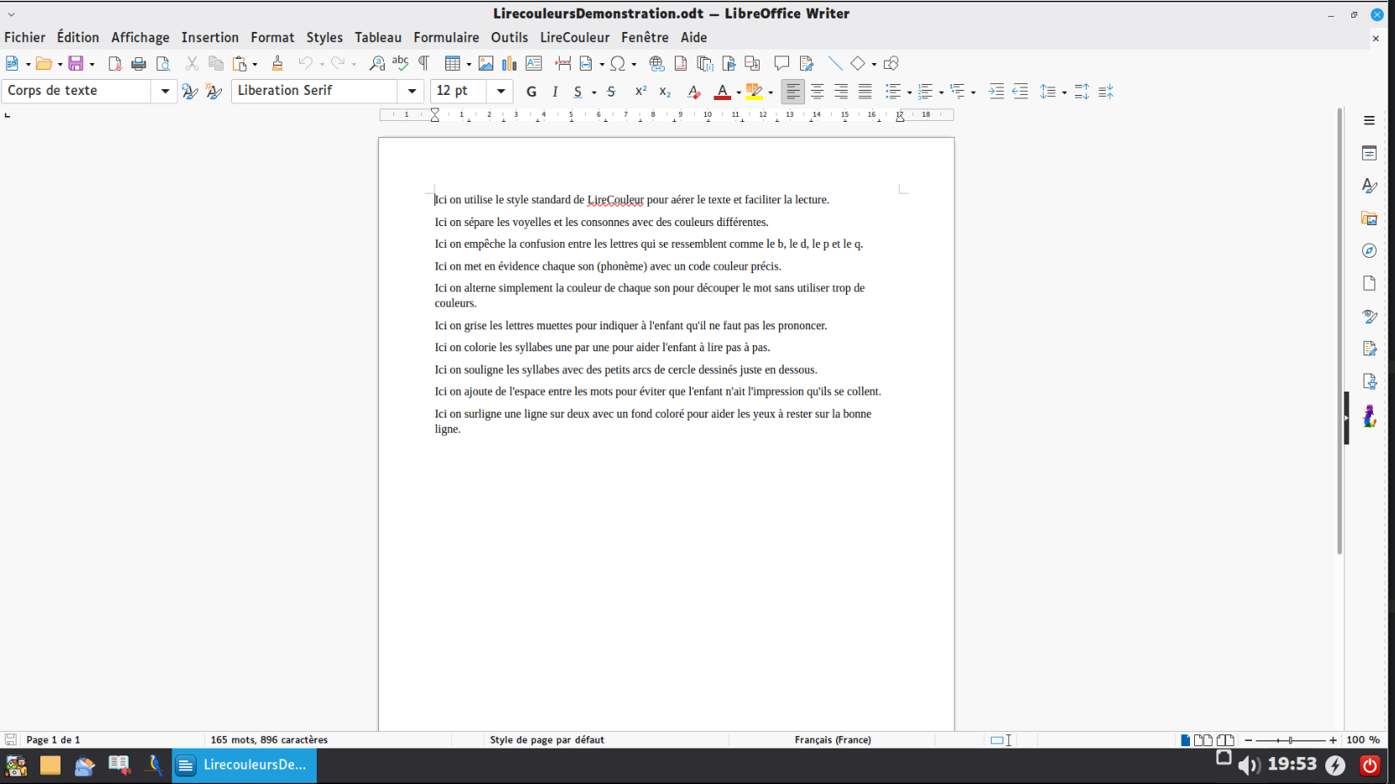Open the Format menu
Viewport: 1395px width, 784px height.
(272, 38)
